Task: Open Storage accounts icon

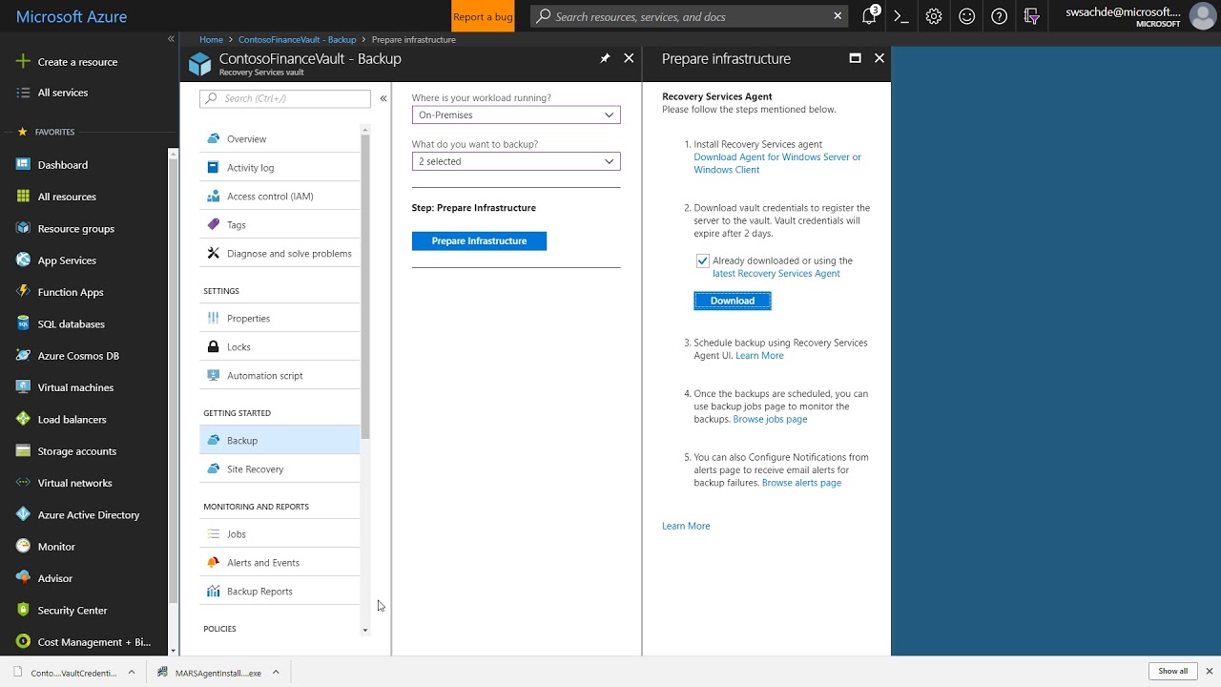Action: coord(23,450)
